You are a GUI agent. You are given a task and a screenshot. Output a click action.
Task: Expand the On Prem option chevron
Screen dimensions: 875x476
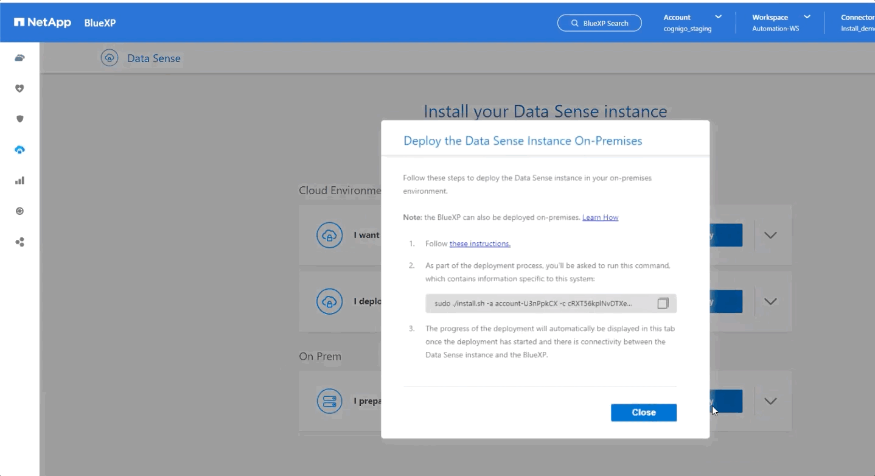[770, 401]
